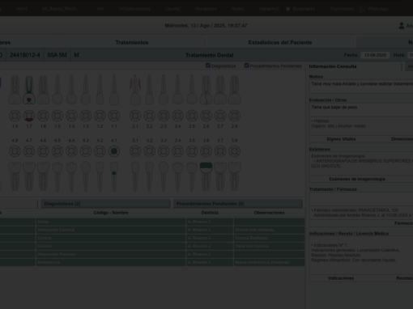
Task: Click the surface diagram of tooth 2.8
Action: coord(234,116)
